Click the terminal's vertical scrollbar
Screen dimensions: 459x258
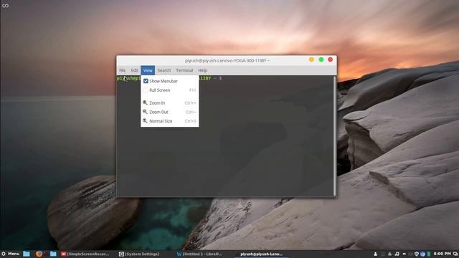(x=335, y=136)
